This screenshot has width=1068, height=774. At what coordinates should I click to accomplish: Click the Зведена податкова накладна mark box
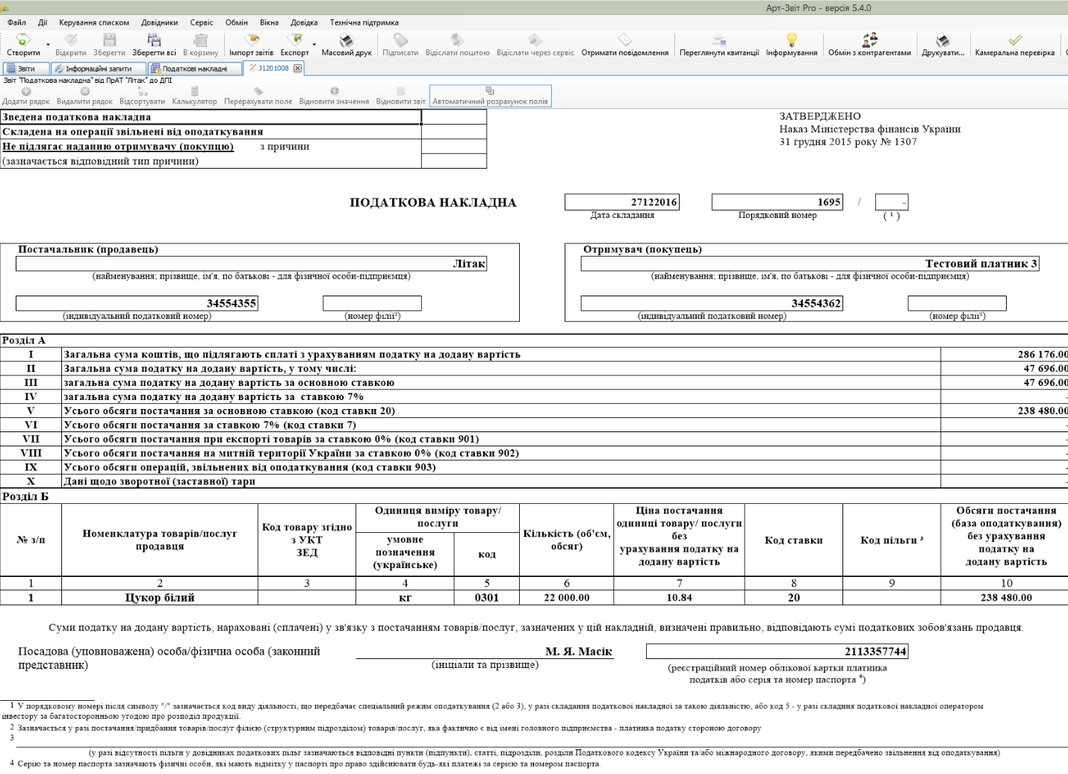(453, 117)
